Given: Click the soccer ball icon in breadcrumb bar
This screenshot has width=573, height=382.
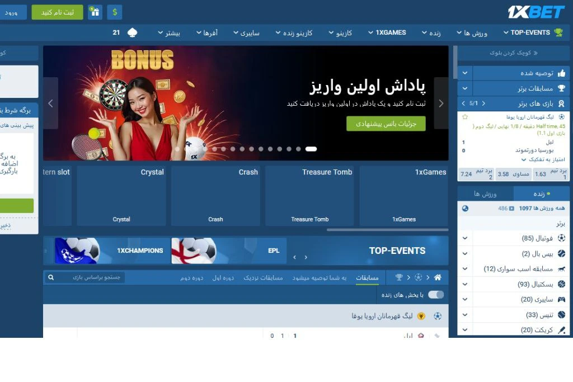Looking at the screenshot, I should 419,277.
